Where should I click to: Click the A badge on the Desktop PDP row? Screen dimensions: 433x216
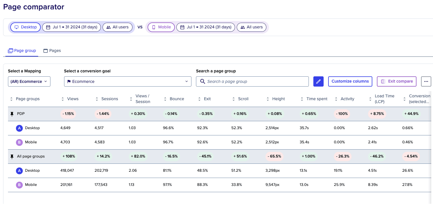tap(19, 128)
